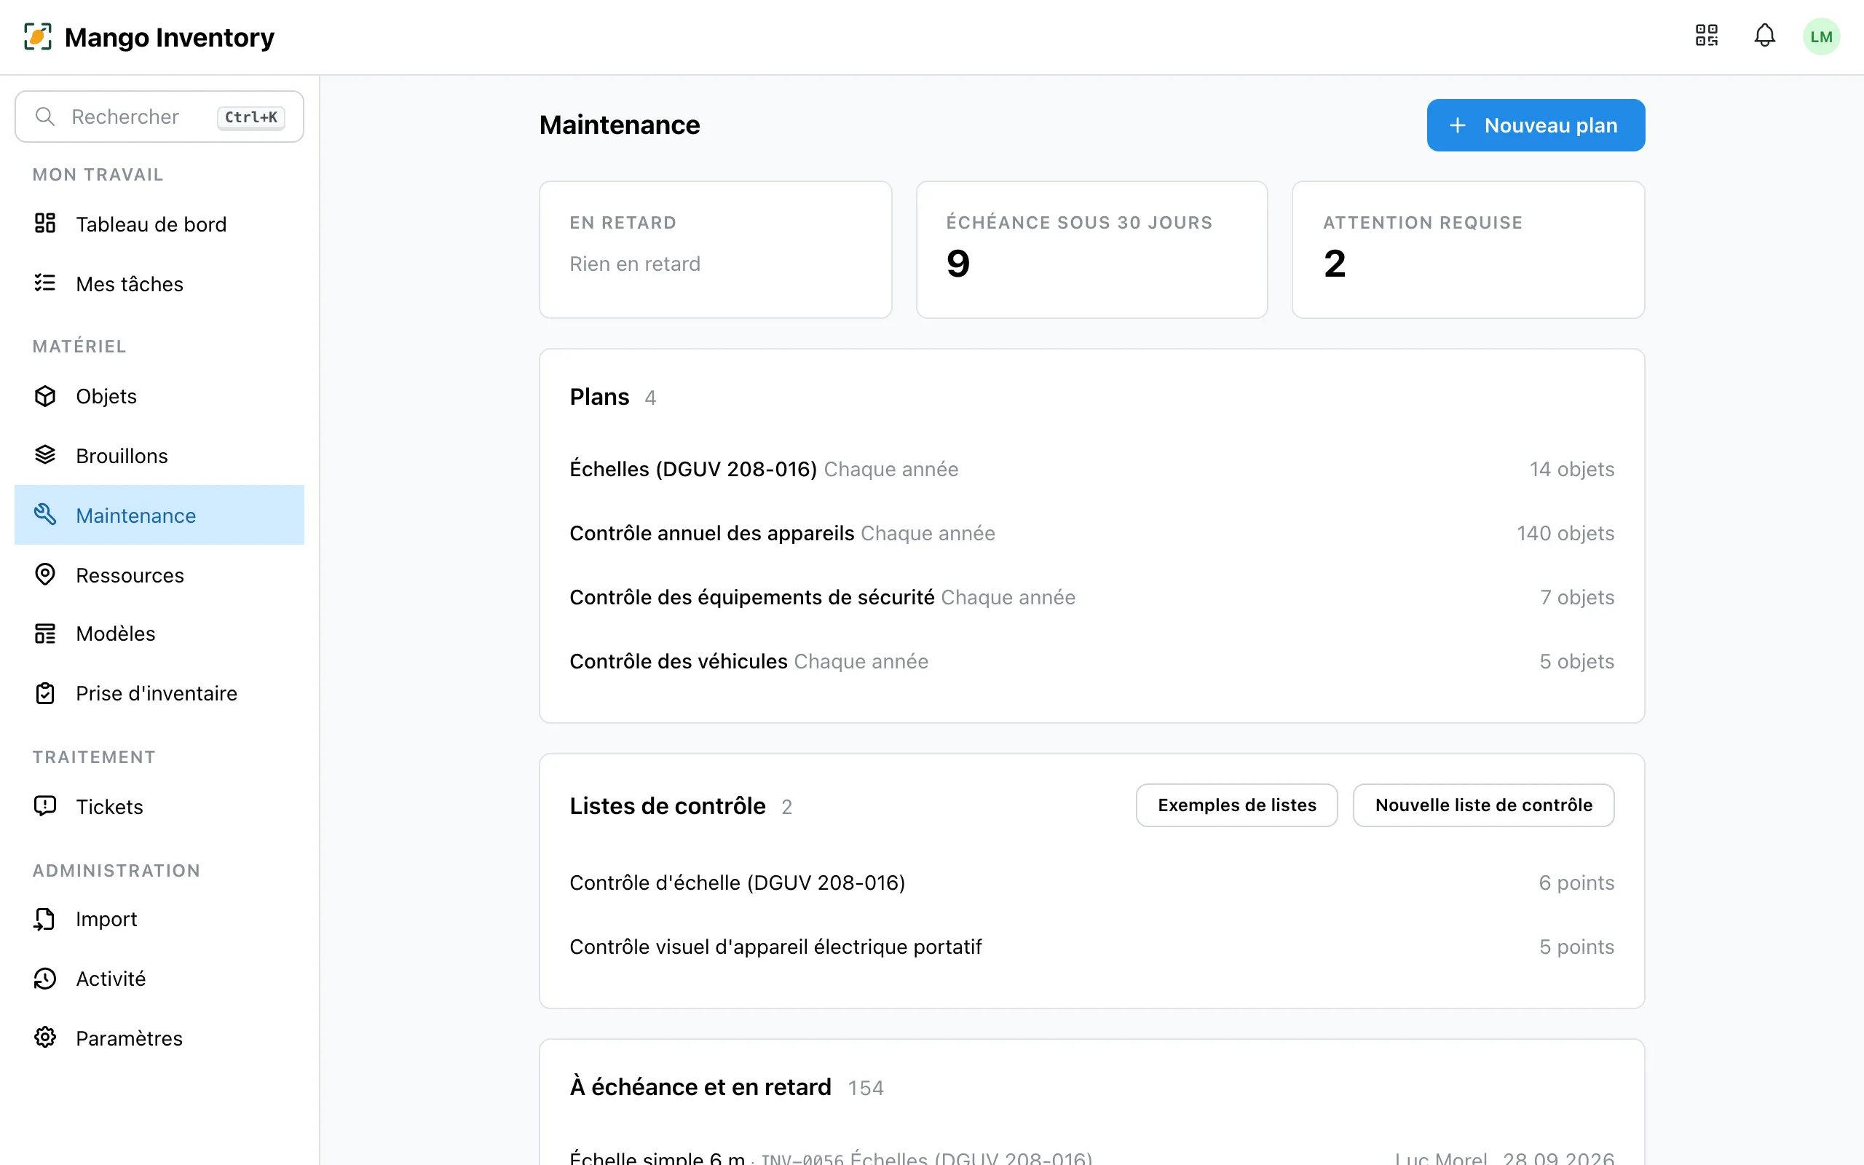Click the Mango Inventory logo icon
The height and width of the screenshot is (1165, 1864).
coord(38,36)
